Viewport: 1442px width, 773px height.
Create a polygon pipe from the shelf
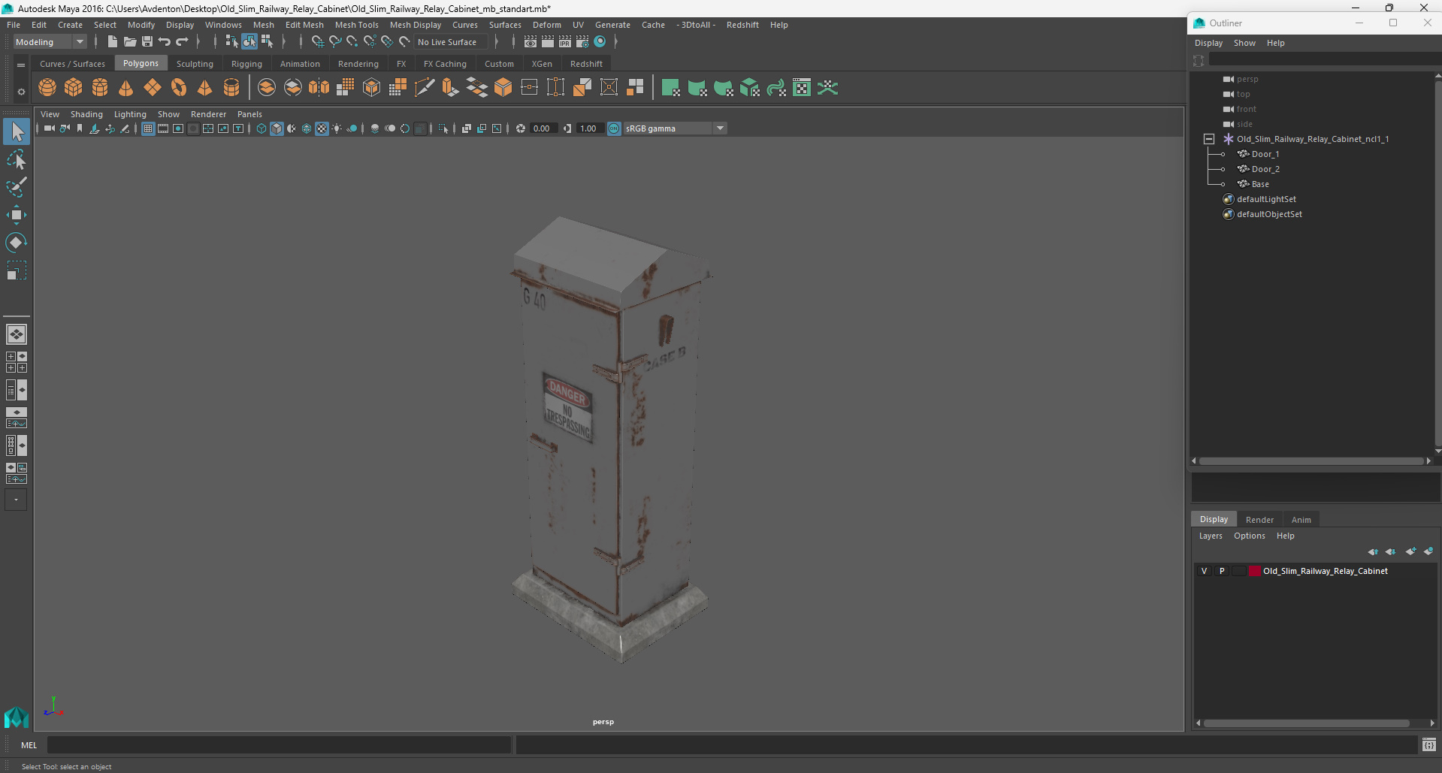pos(231,88)
